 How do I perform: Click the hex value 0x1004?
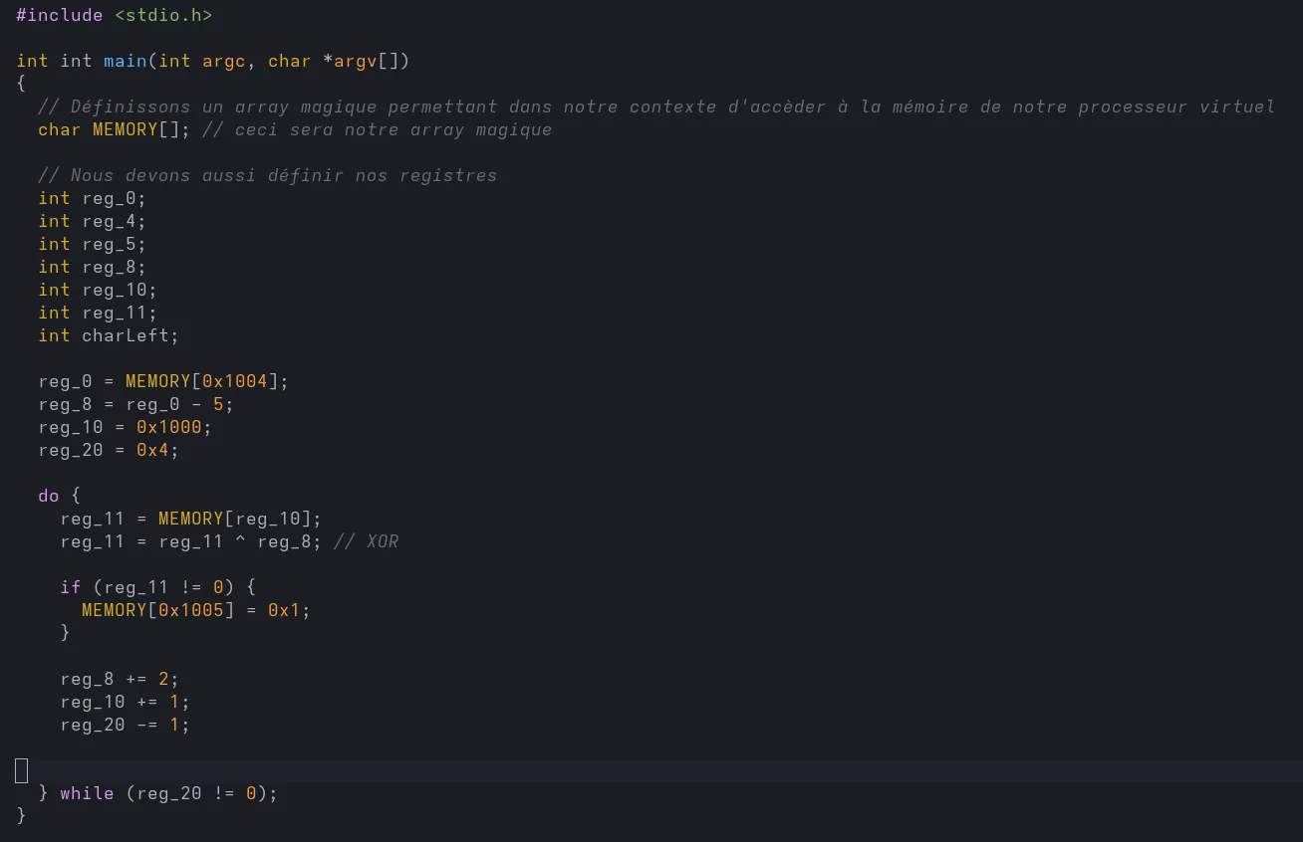pos(234,381)
